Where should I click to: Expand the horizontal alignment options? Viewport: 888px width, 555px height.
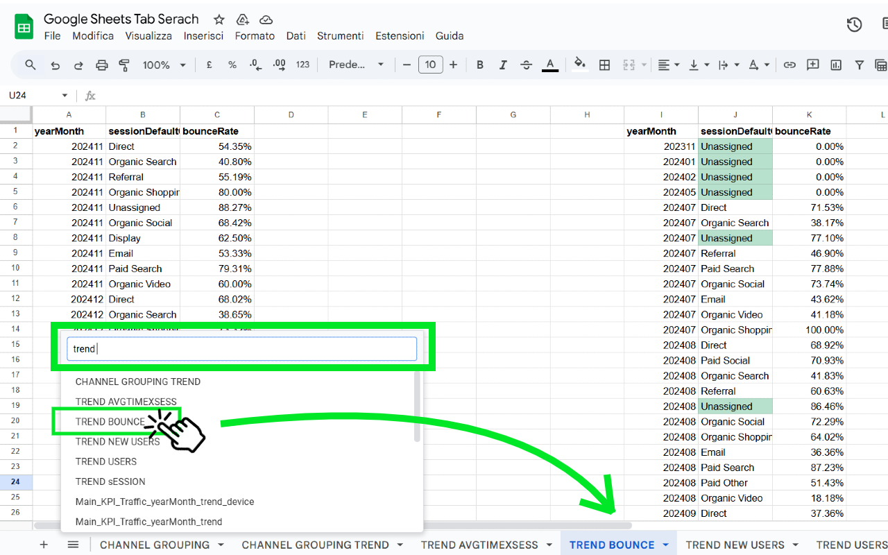pos(676,65)
